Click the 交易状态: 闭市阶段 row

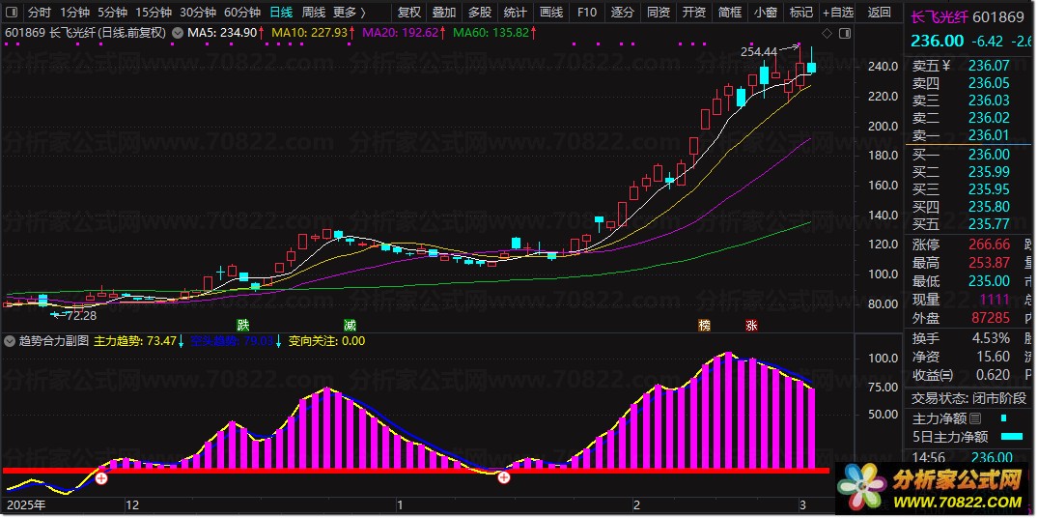click(970, 399)
